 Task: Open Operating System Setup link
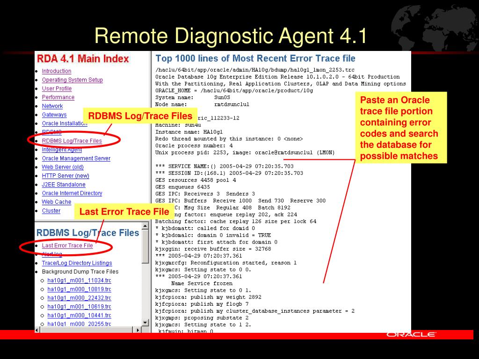[x=73, y=80]
